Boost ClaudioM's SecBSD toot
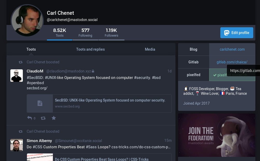The height and width of the screenshot is (161, 260). click(x=43, y=118)
